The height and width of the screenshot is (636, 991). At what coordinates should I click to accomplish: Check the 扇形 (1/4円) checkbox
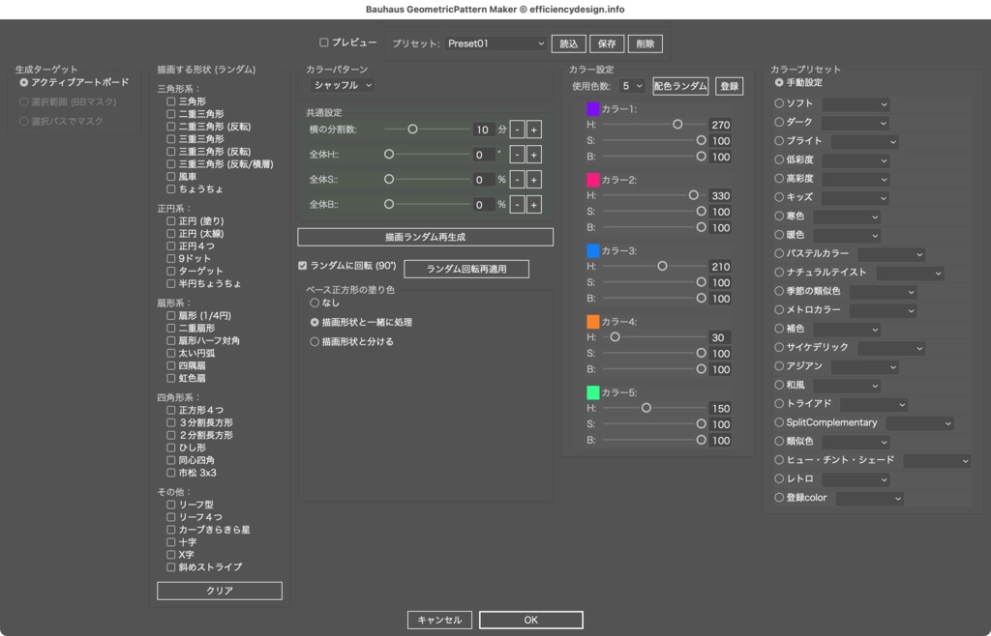pos(170,315)
